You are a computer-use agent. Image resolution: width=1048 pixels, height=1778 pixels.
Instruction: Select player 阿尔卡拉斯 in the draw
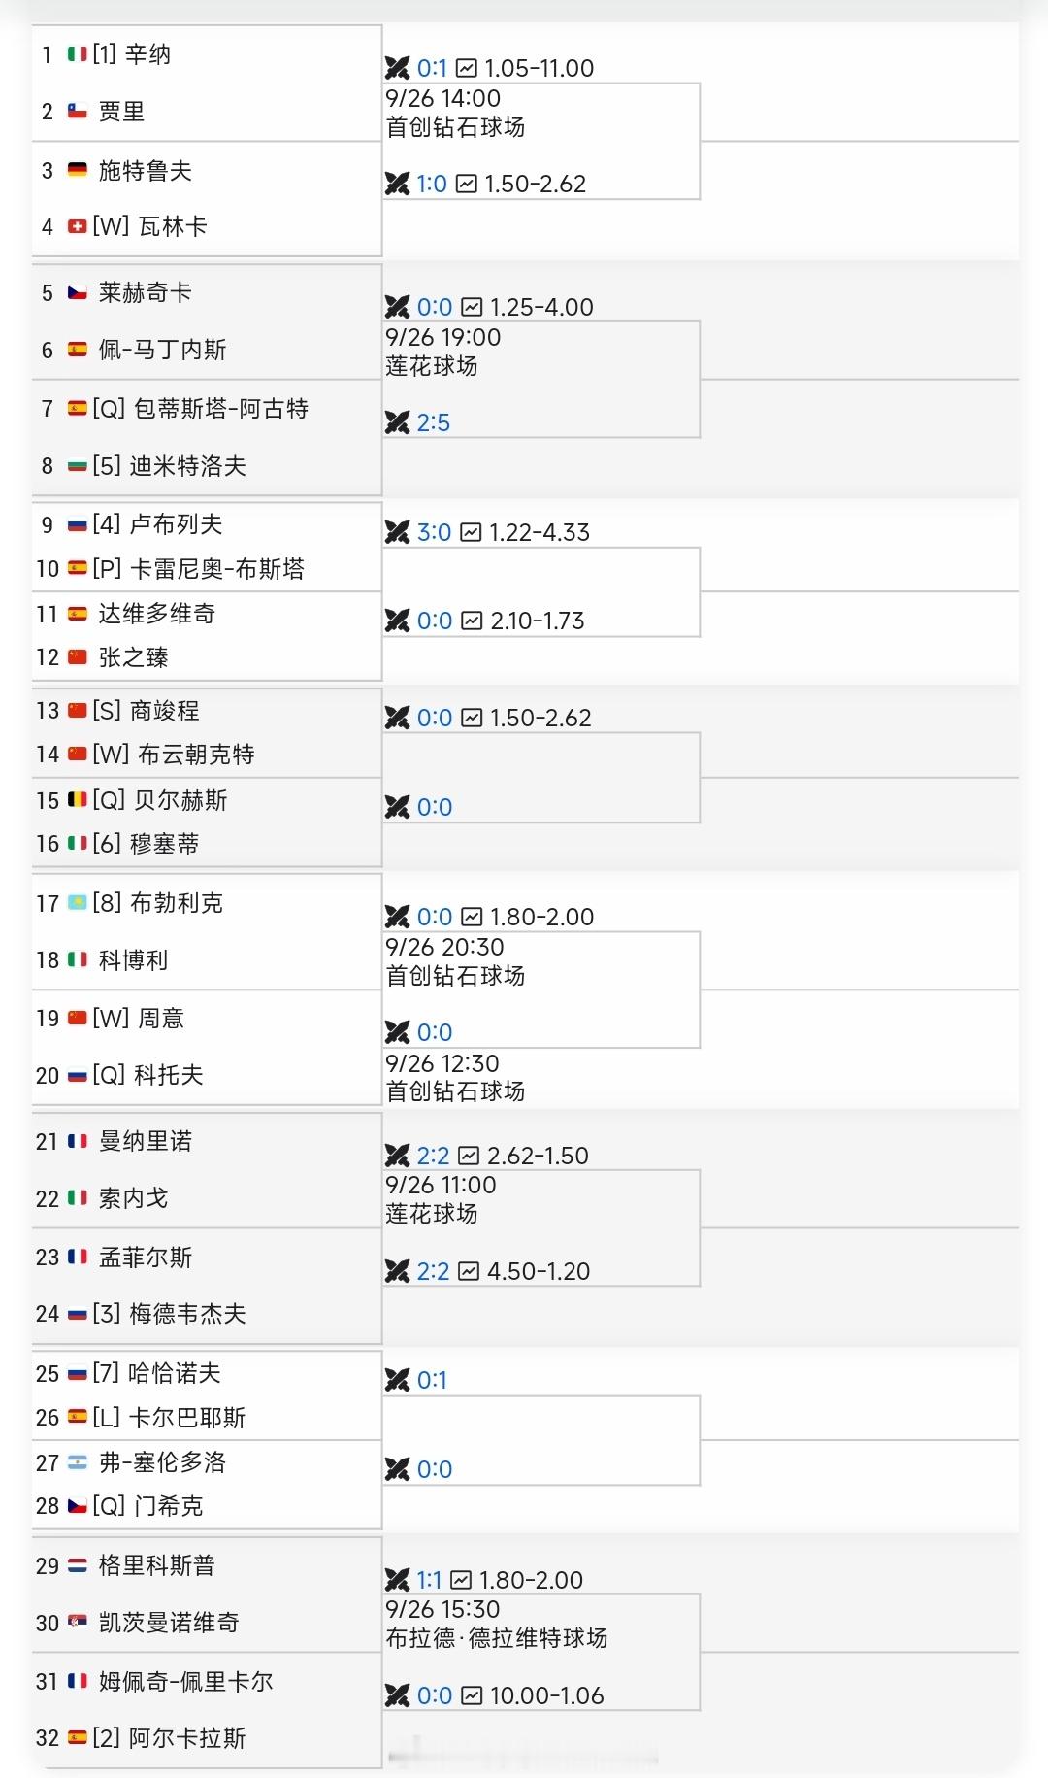tap(187, 1738)
